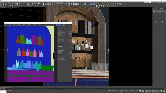The height and width of the screenshot is (93, 166).
Task: Go to the end frame
Action: (x=144, y=90)
